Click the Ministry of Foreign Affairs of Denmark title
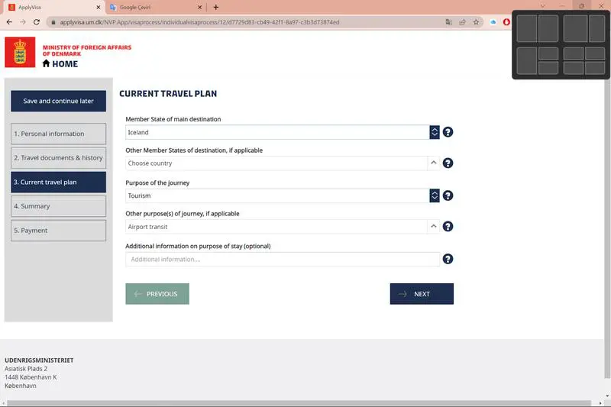The image size is (611, 407). 87,50
